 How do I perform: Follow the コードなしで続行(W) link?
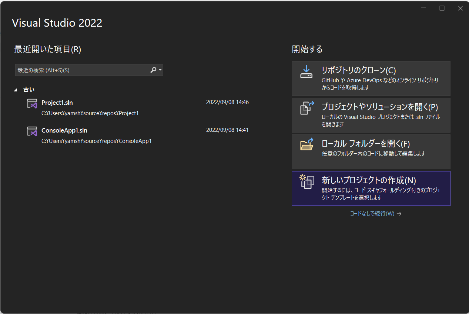[x=376, y=214]
